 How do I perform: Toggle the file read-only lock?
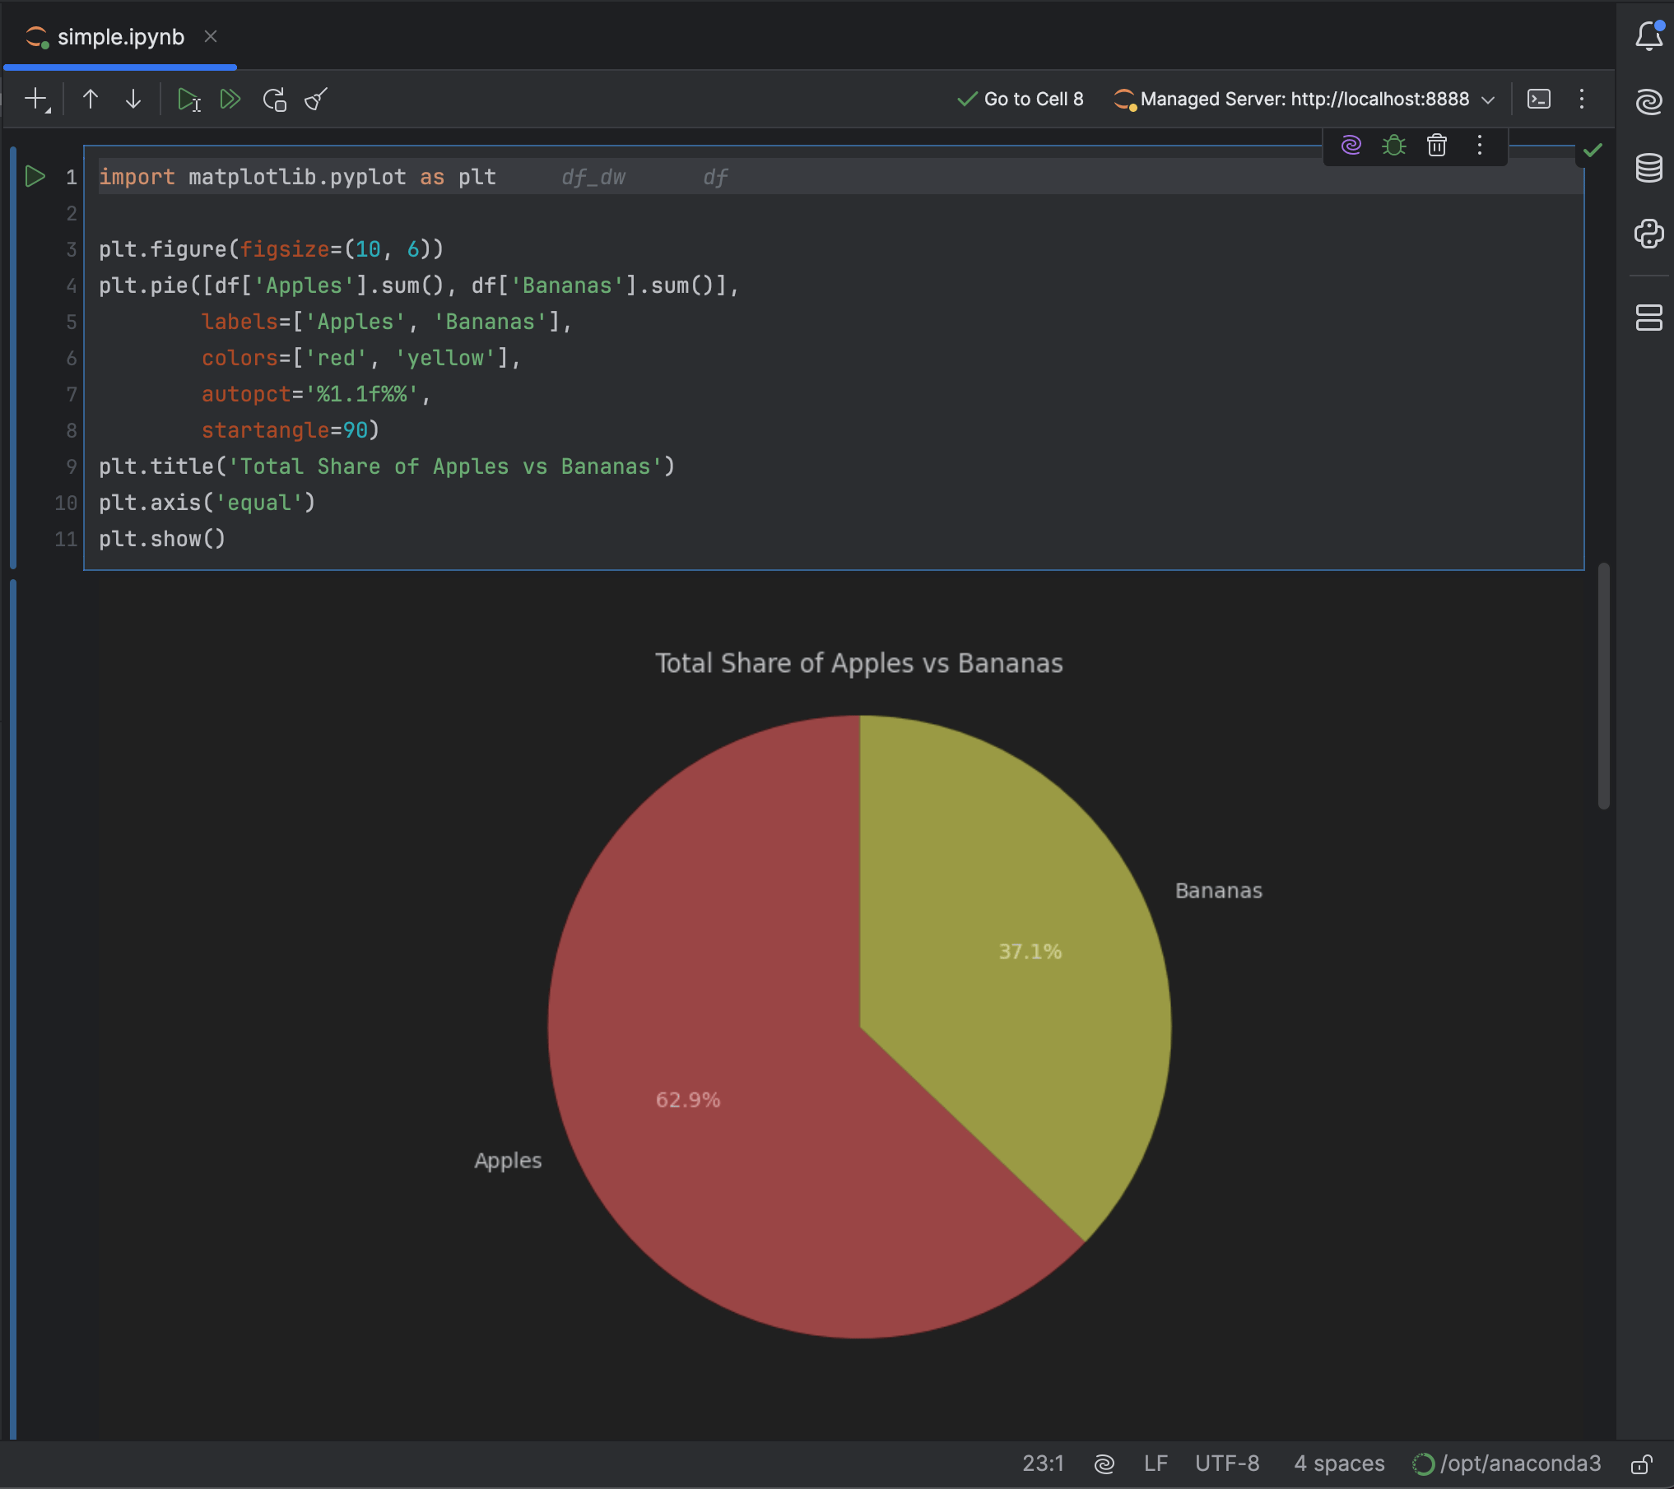coord(1641,1463)
